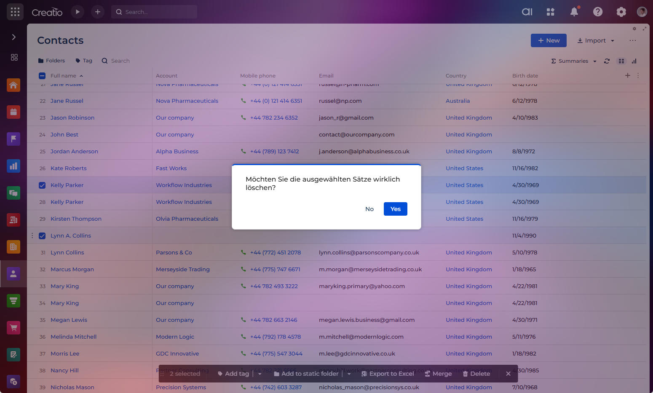Sort by Full name column header
The height and width of the screenshot is (393, 653).
coord(64,76)
